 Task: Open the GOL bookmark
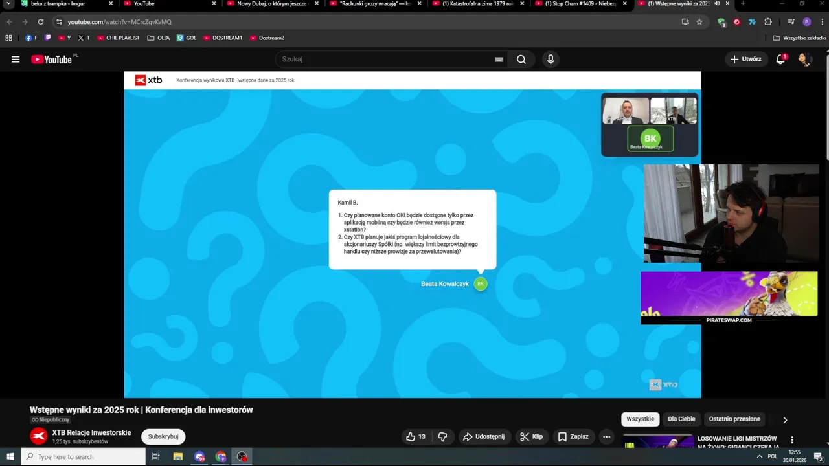187,38
